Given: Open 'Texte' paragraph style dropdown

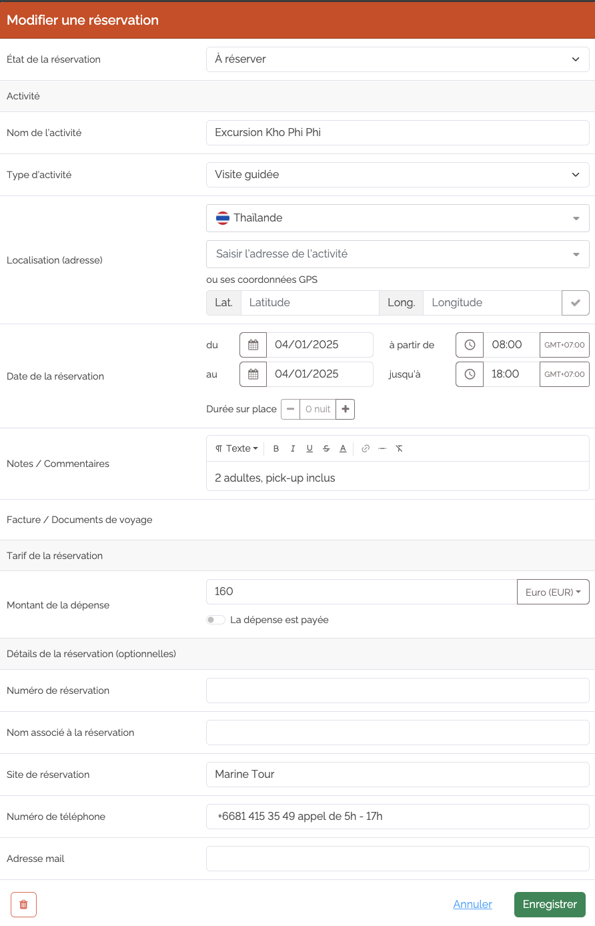Looking at the screenshot, I should click(236, 448).
